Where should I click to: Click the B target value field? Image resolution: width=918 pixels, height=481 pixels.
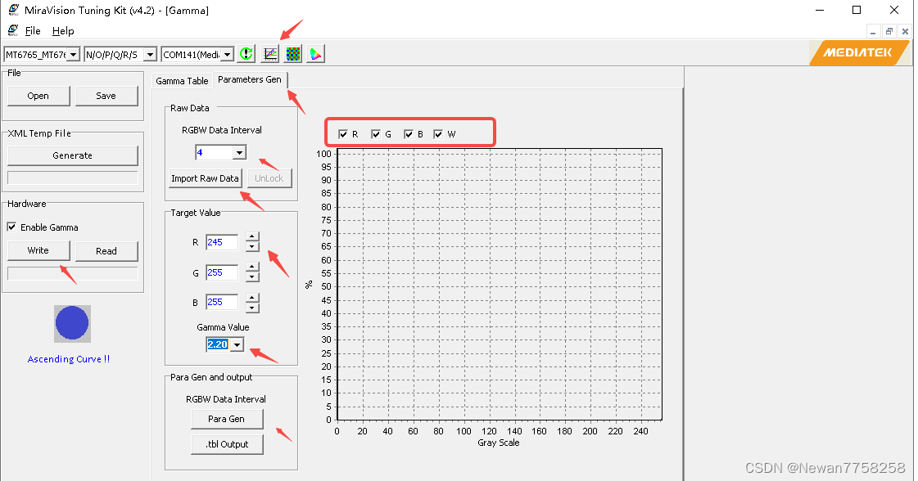pyautogui.click(x=222, y=303)
